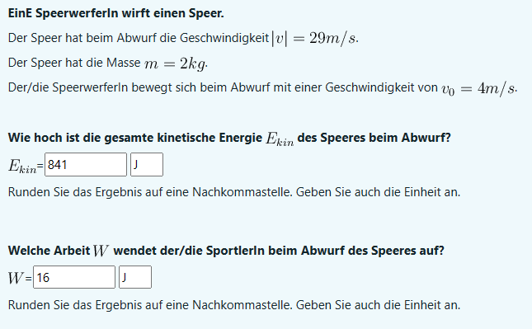Click the E_kin symbol in the energy question

click(x=280, y=139)
